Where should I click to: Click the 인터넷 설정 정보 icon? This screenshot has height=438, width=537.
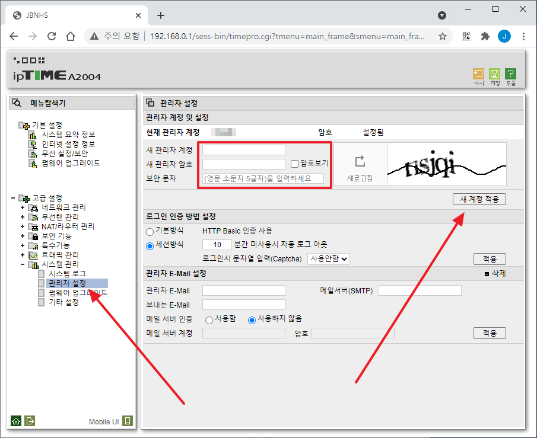(33, 145)
